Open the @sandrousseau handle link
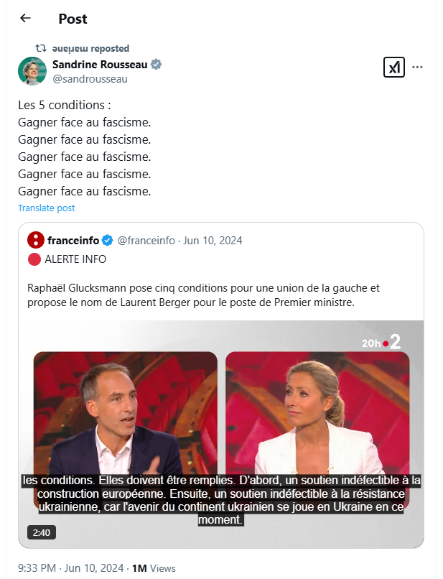The height and width of the screenshot is (579, 443). pos(90,79)
